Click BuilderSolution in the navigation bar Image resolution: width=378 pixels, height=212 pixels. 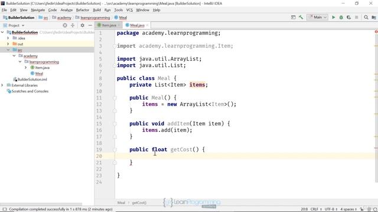[19, 18]
